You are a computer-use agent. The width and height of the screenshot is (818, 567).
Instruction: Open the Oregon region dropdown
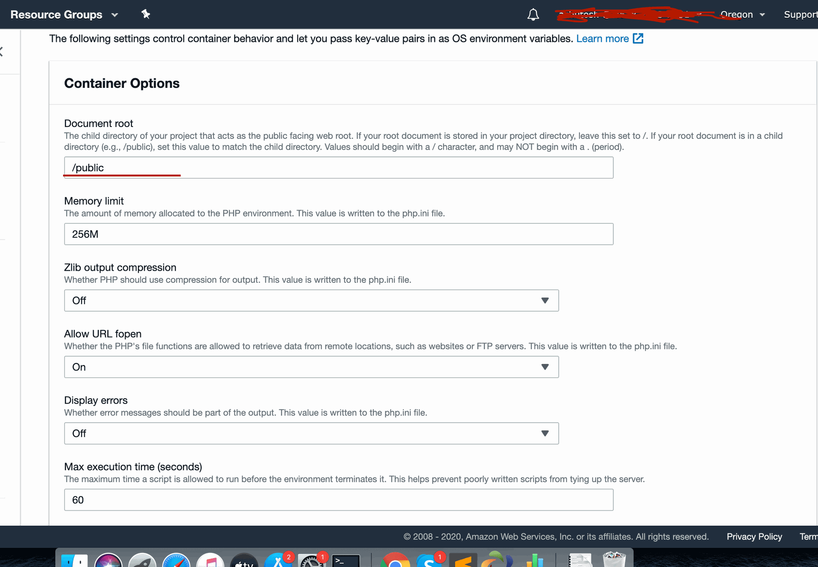(x=743, y=14)
